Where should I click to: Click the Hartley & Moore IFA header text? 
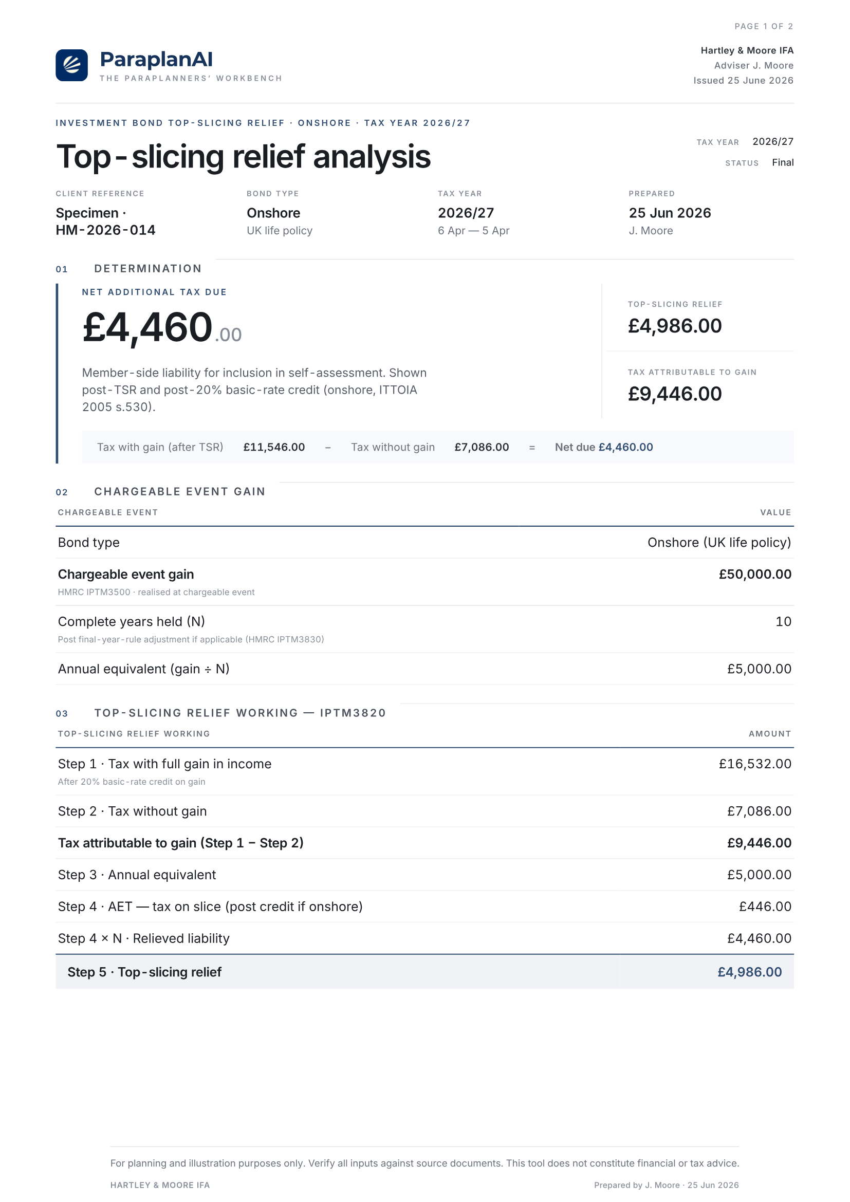coord(747,51)
